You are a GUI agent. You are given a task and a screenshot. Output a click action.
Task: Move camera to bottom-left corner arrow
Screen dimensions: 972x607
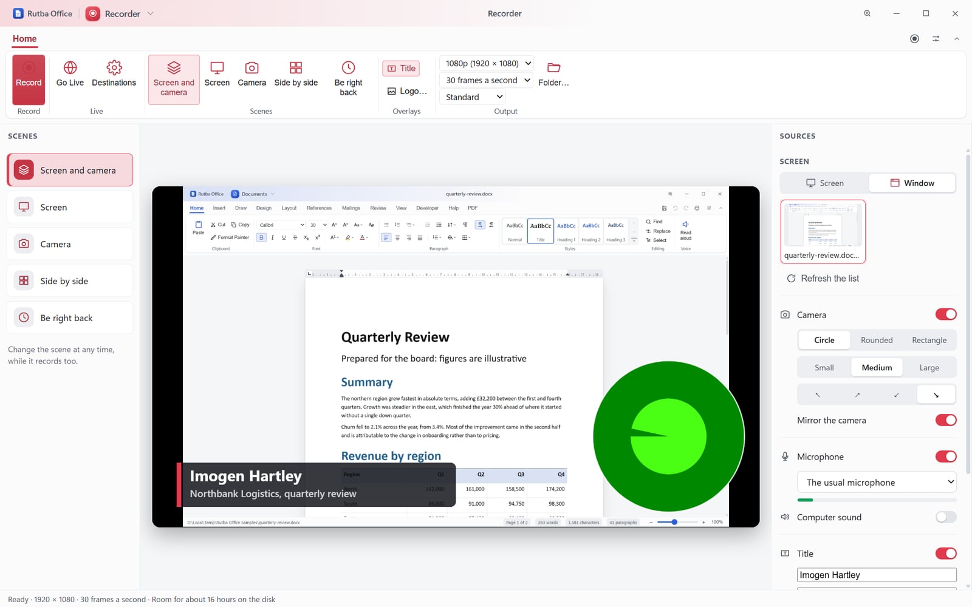(897, 395)
